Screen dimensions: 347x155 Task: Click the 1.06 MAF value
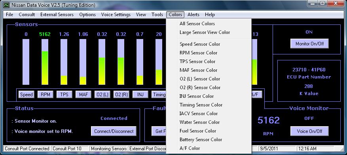(x=83, y=34)
